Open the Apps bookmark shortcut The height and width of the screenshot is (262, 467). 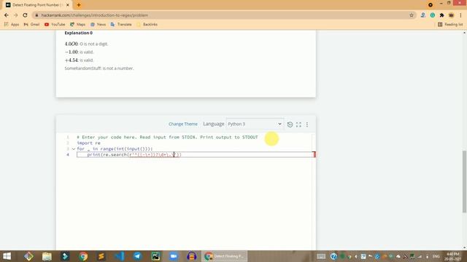point(12,24)
